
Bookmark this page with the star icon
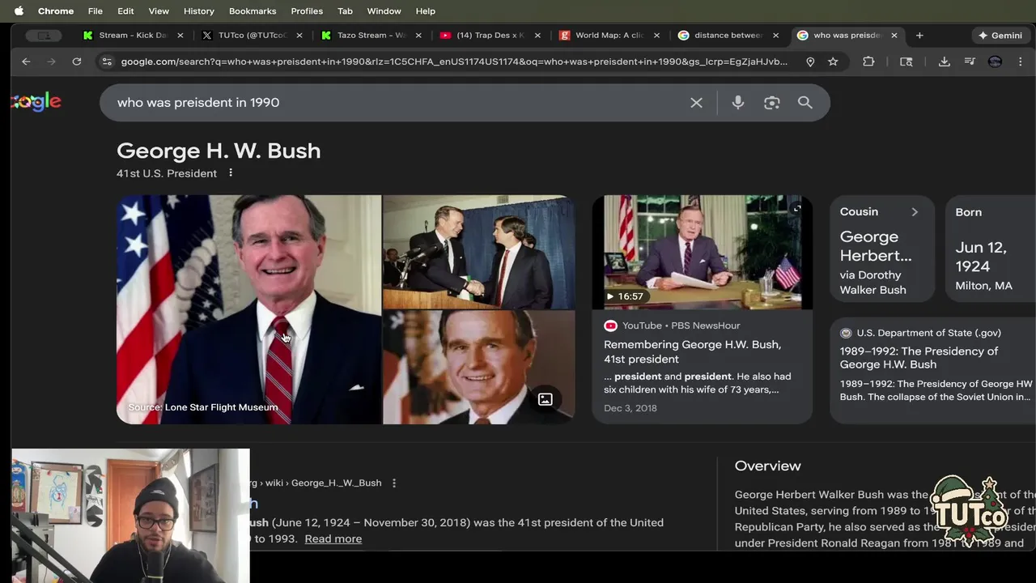(x=833, y=62)
